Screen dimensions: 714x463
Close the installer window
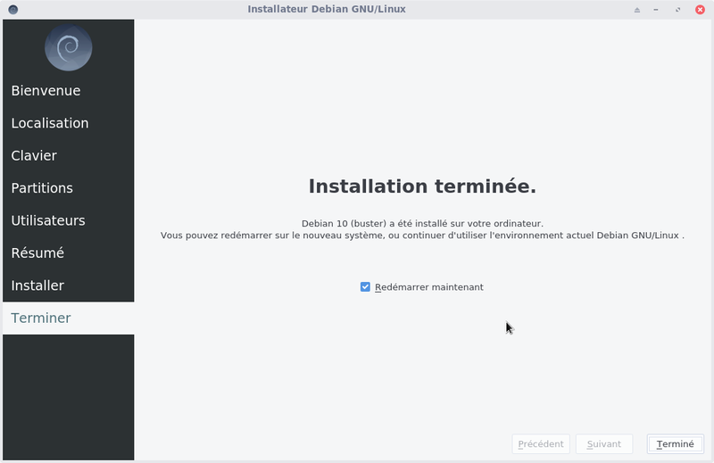pyautogui.click(x=700, y=10)
